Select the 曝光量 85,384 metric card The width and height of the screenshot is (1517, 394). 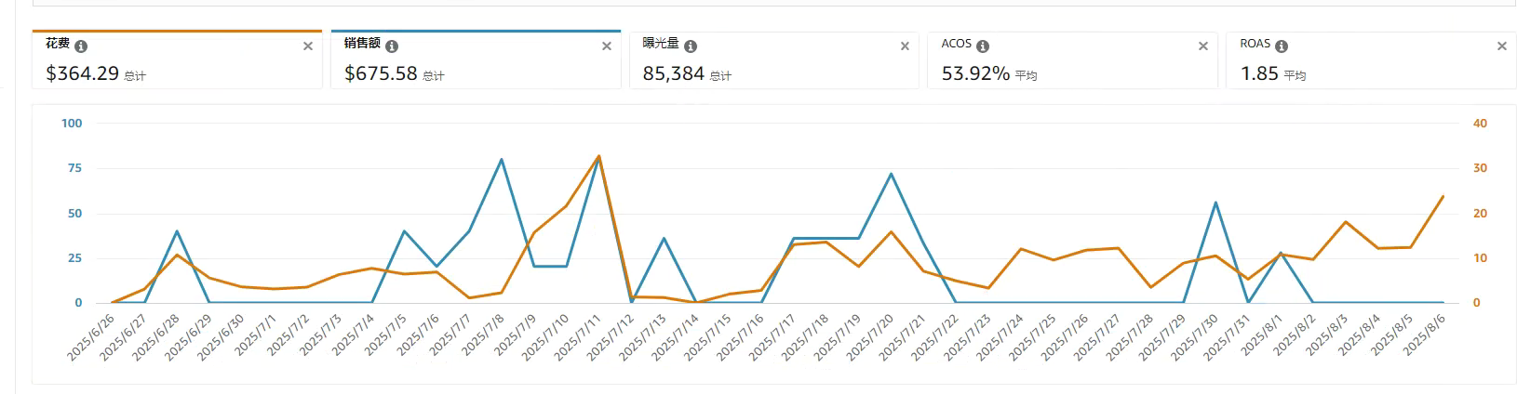click(774, 60)
